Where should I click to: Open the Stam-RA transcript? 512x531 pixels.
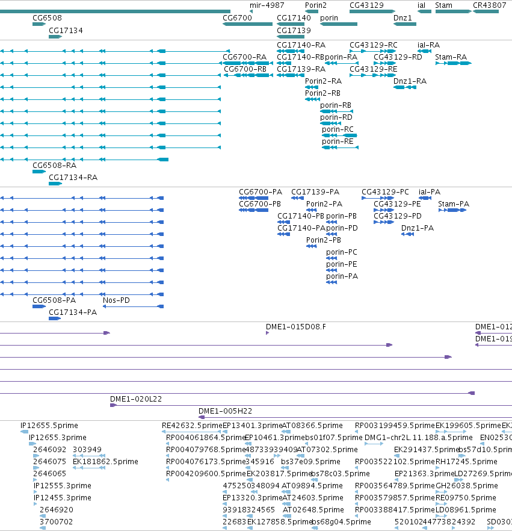[x=451, y=57]
